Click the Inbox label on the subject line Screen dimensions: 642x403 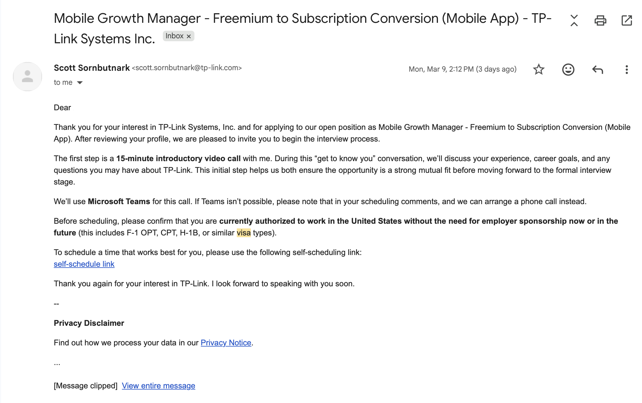tap(175, 36)
